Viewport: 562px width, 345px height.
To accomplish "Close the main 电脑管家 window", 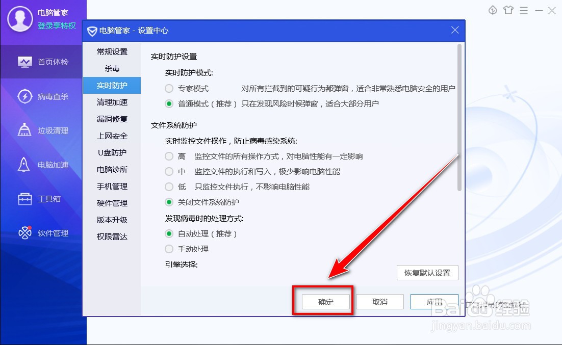I will pos(552,11).
